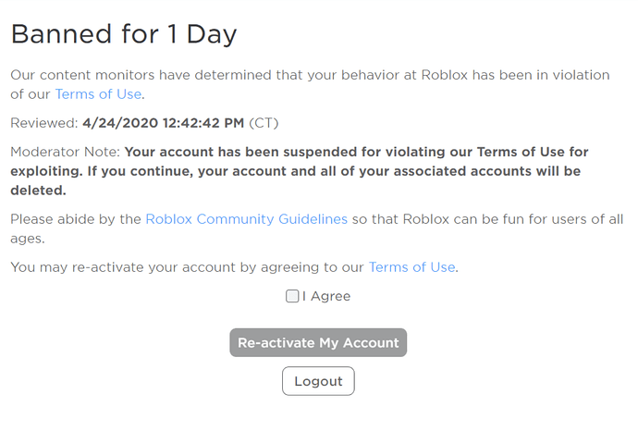This screenshot has height=431, width=638.
Task: Click the "Please abide by the" text
Action: (x=76, y=219)
